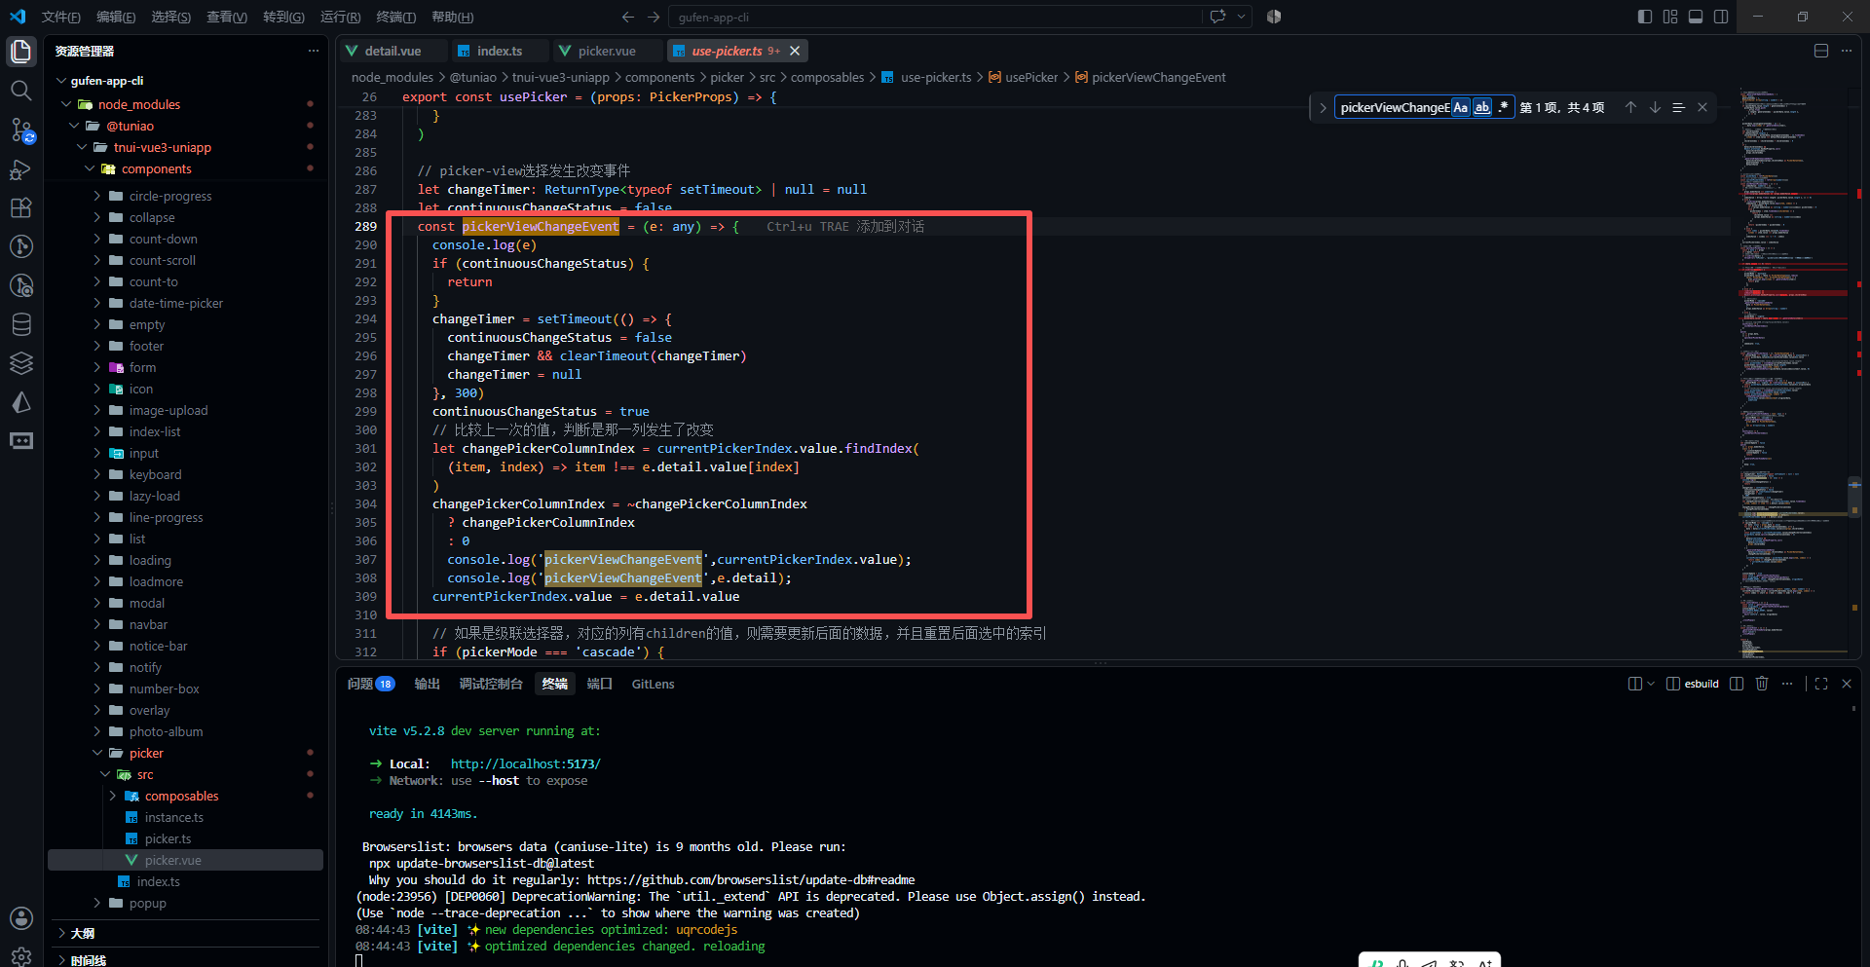Close the find widget
The width and height of the screenshot is (1870, 967).
tap(1702, 107)
